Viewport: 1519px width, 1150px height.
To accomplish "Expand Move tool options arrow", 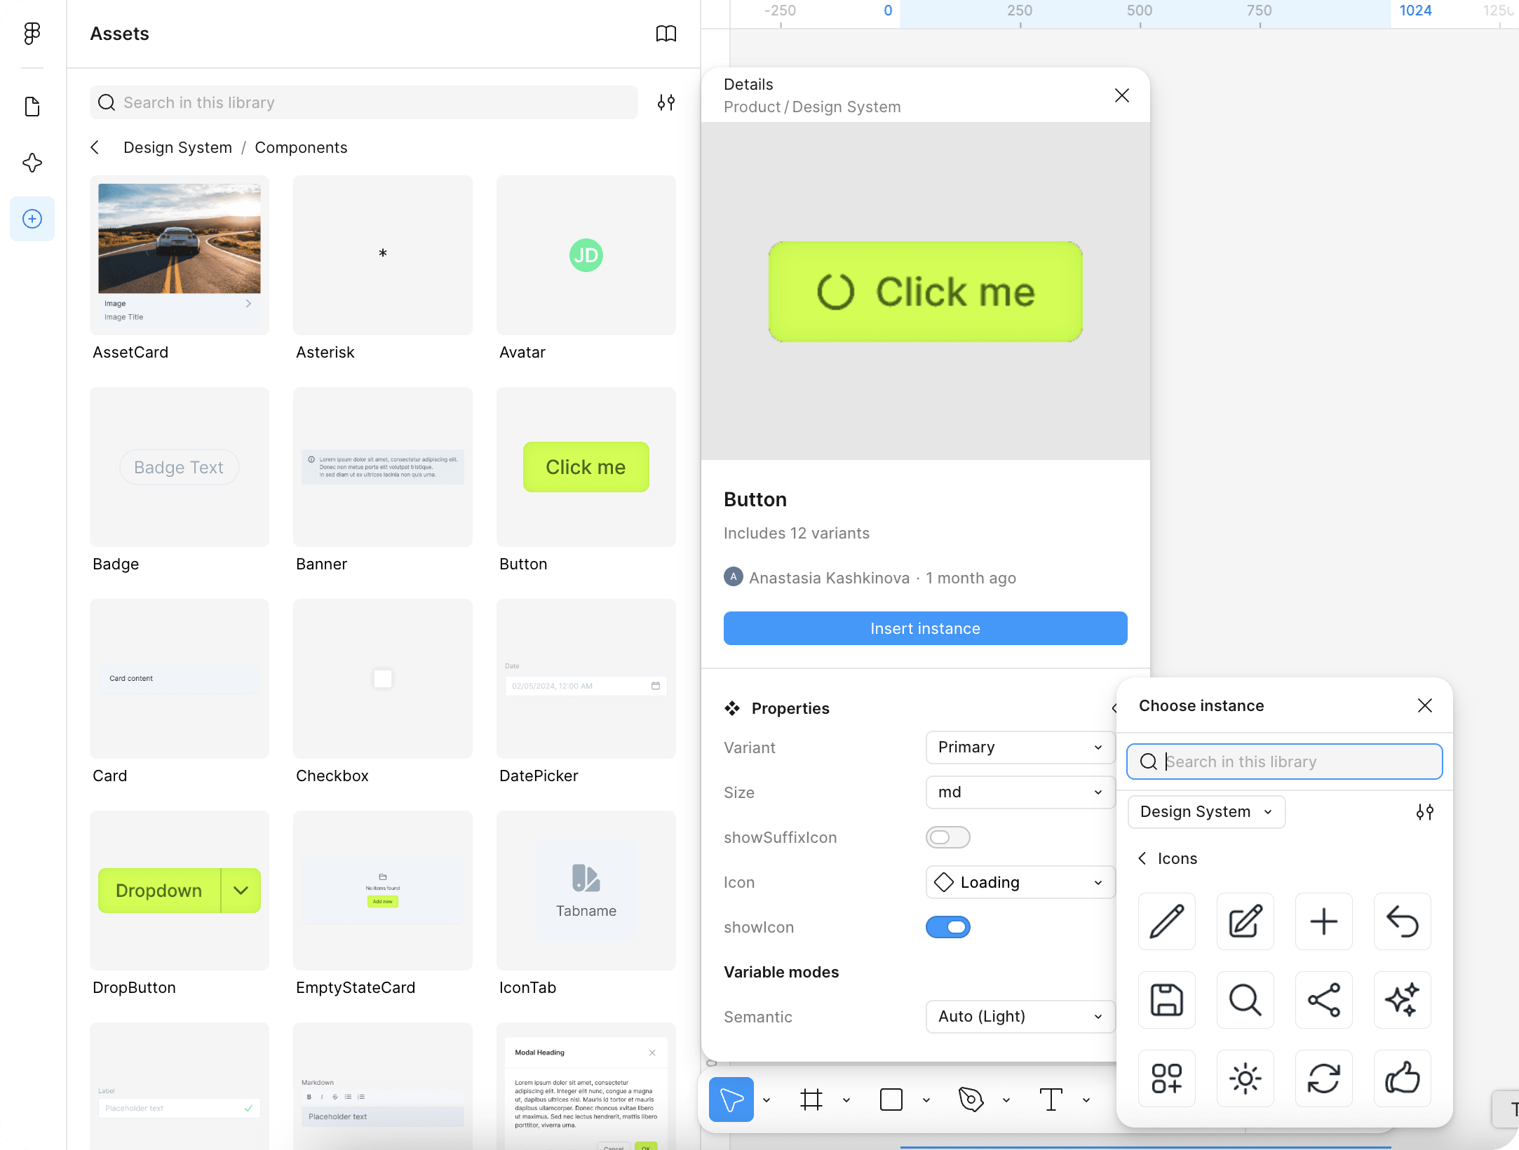I will 767,1100.
